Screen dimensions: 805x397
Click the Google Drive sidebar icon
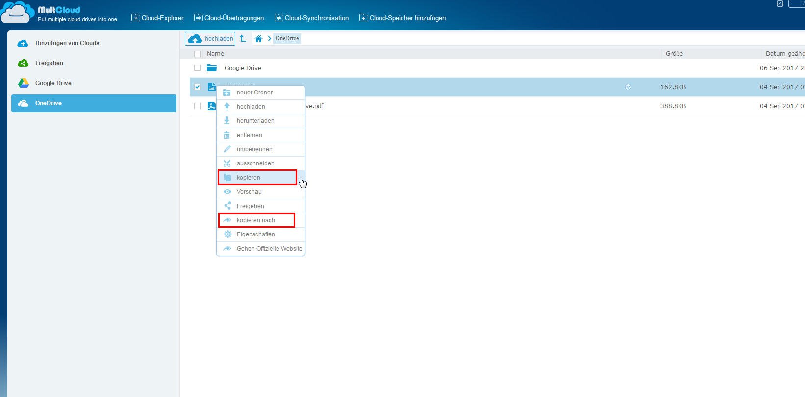(23, 83)
